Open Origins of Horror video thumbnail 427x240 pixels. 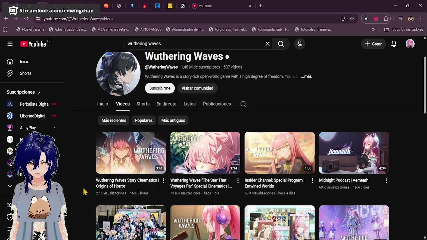tap(131, 153)
